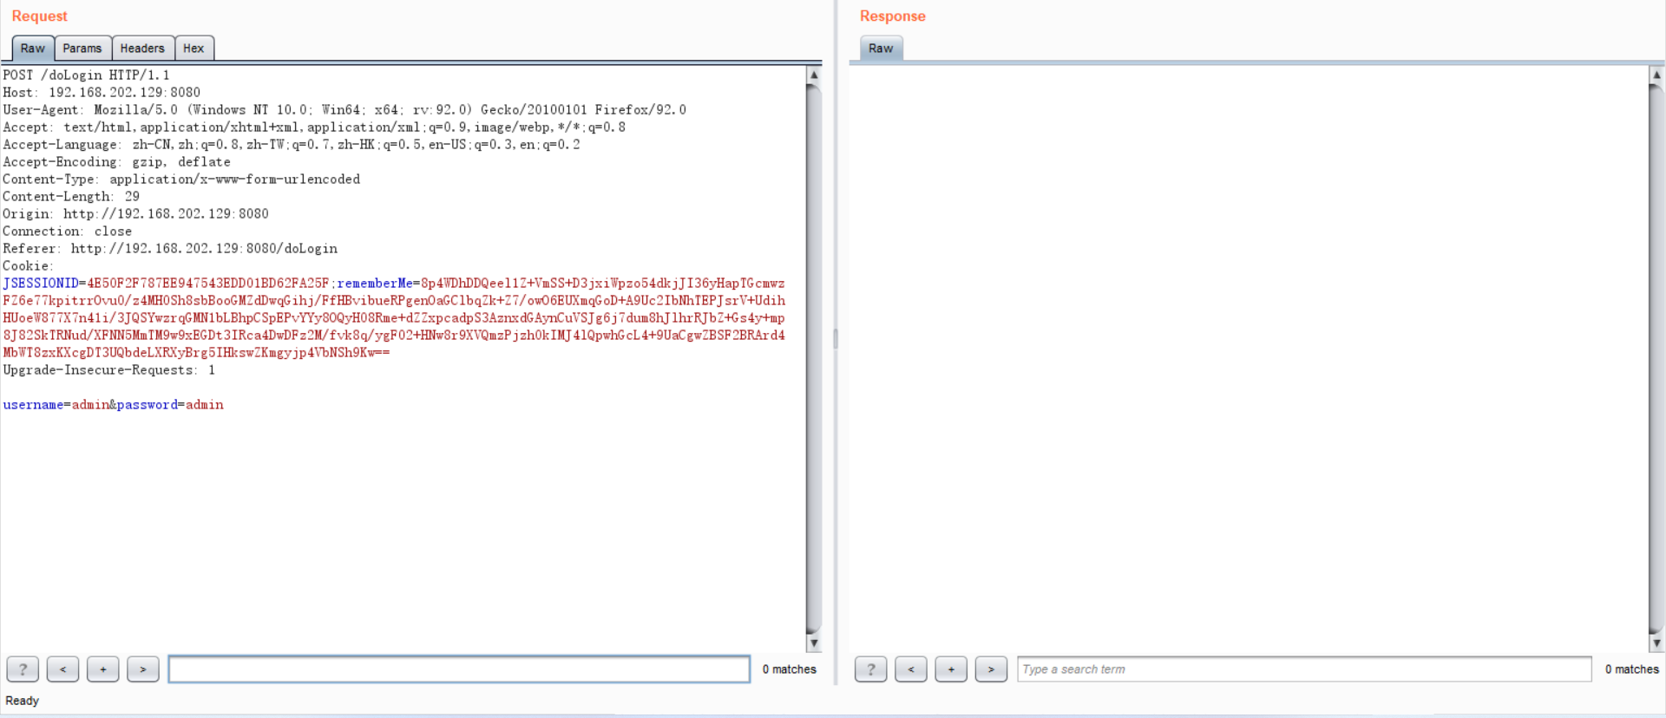This screenshot has height=718, width=1666.
Task: Click the pane divider collapse handle
Action: (836, 338)
